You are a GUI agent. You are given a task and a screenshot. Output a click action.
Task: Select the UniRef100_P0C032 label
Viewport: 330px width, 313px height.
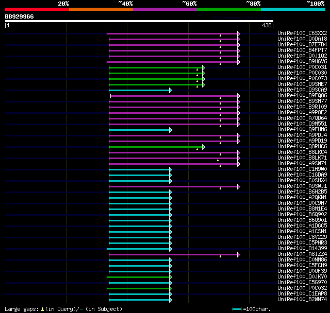coord(302,288)
